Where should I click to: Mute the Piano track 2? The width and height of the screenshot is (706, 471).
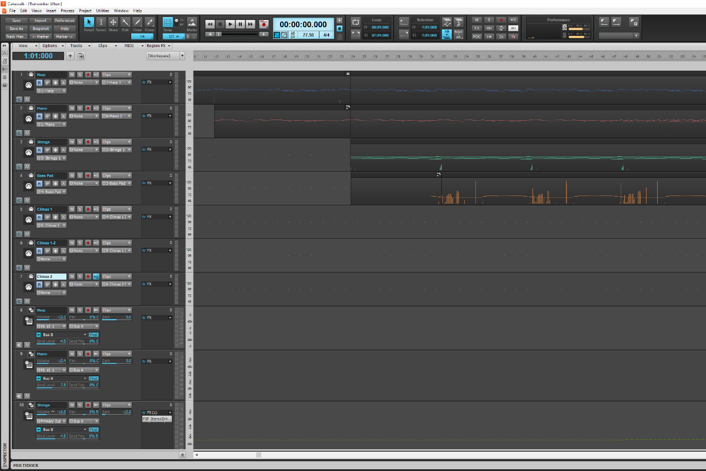pyautogui.click(x=72, y=108)
